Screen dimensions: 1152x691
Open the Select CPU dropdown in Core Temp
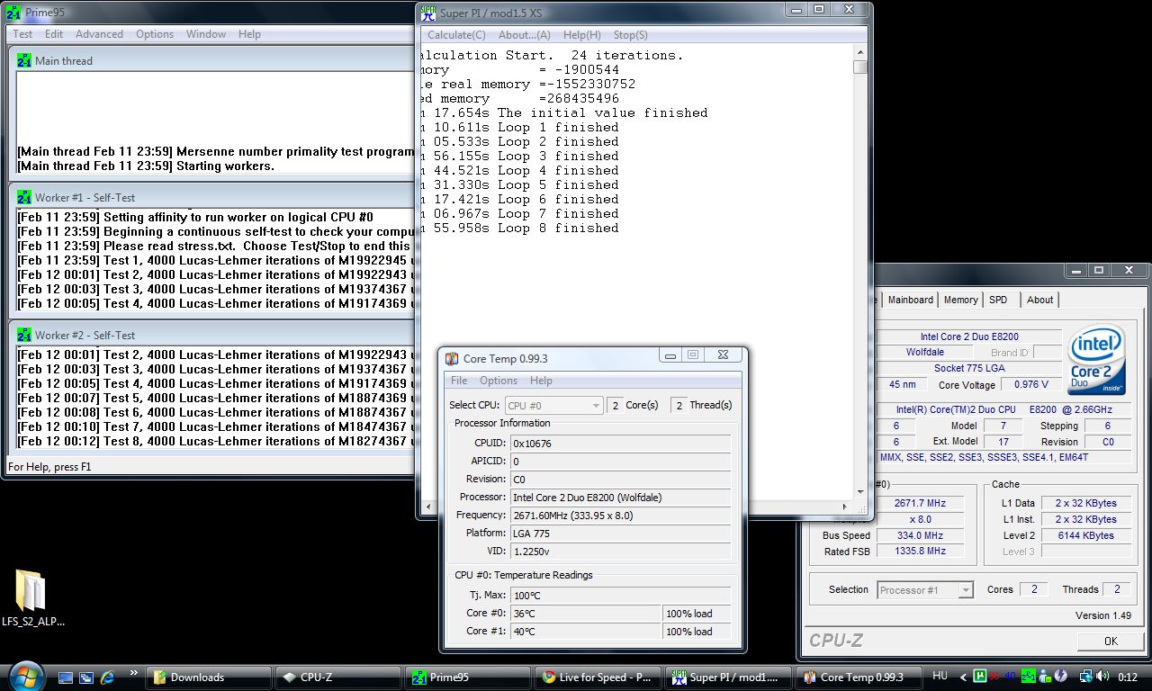tap(553, 406)
